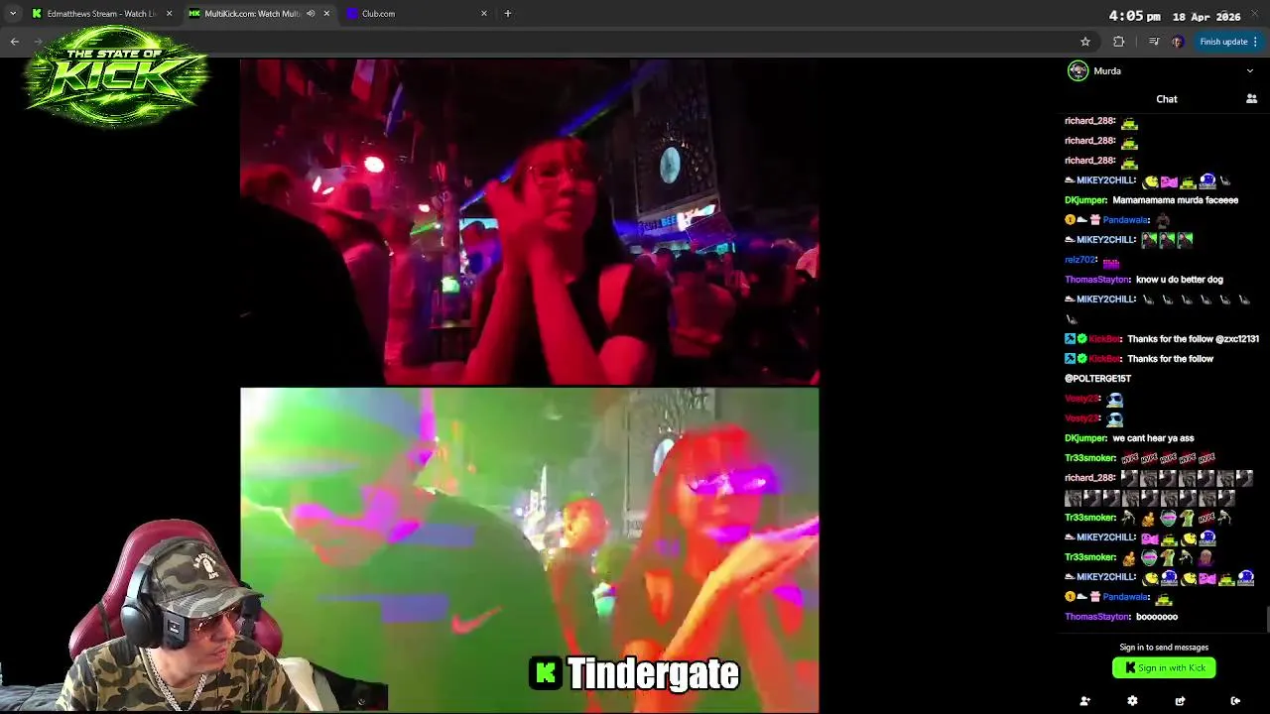This screenshot has height=714, width=1270.
Task: Open a new browser tab
Action: tap(508, 14)
